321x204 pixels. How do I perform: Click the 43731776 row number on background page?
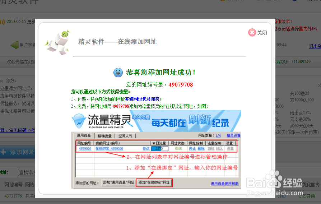pyautogui.click(x=13, y=196)
